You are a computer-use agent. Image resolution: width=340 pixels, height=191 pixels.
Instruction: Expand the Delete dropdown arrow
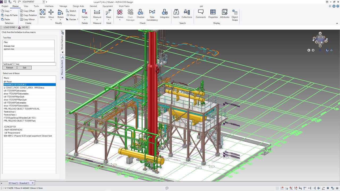click(85, 20)
